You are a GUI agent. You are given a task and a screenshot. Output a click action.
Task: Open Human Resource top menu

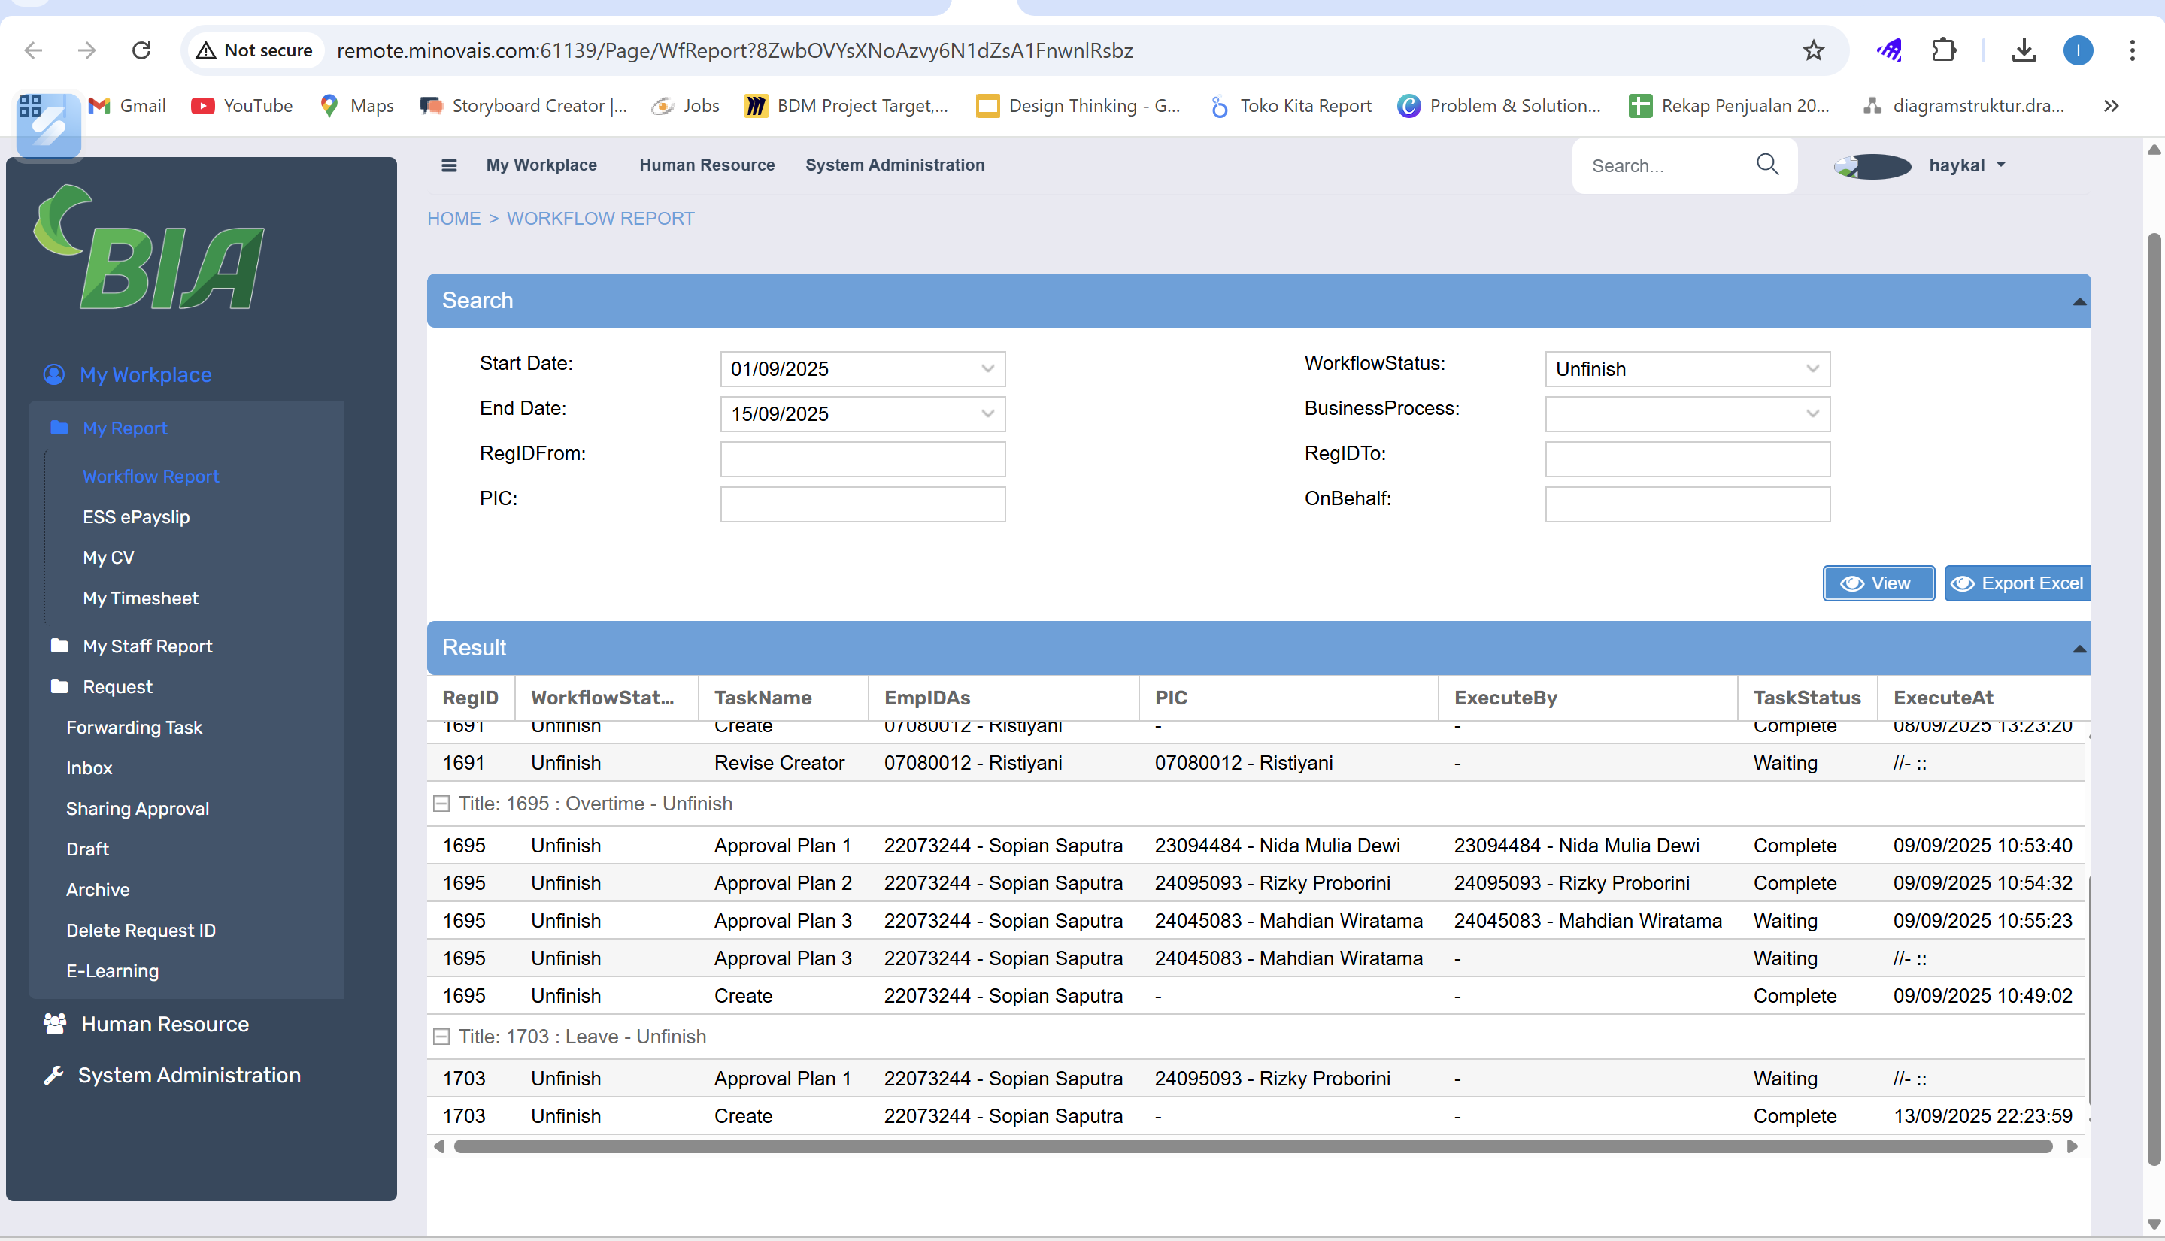coord(707,165)
